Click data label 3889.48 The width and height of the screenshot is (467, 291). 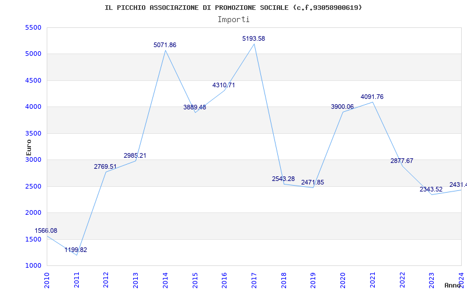194,107
